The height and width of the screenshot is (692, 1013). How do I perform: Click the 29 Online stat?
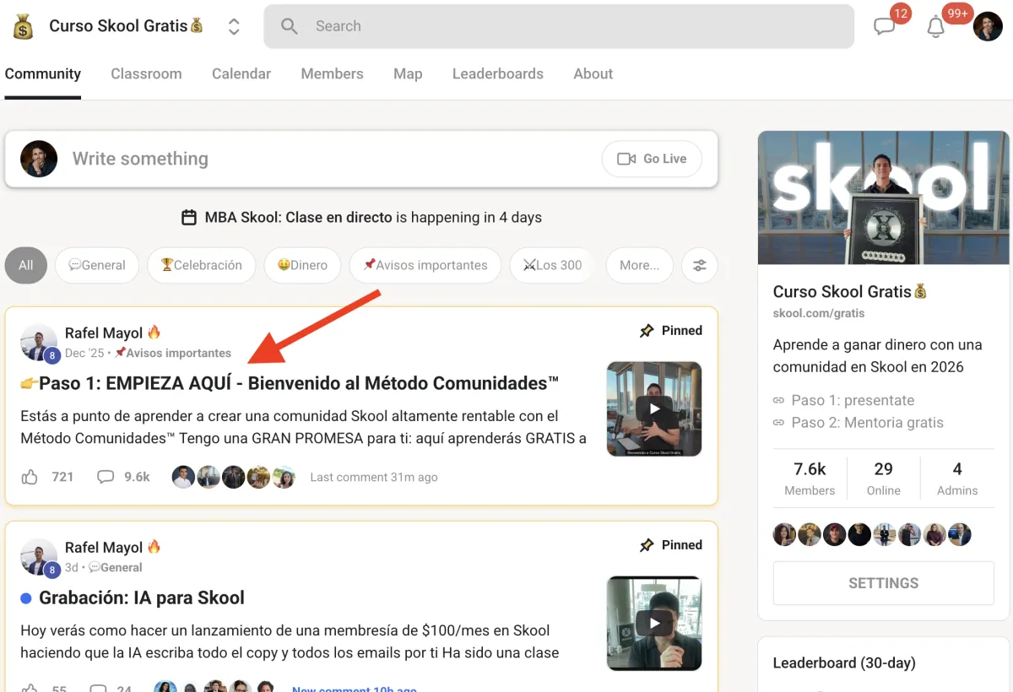click(884, 478)
